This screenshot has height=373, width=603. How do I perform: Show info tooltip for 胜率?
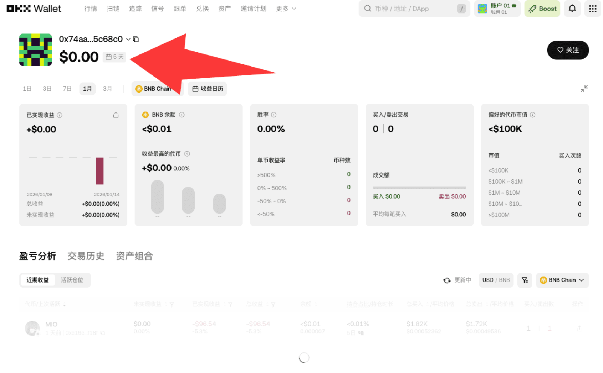[274, 115]
